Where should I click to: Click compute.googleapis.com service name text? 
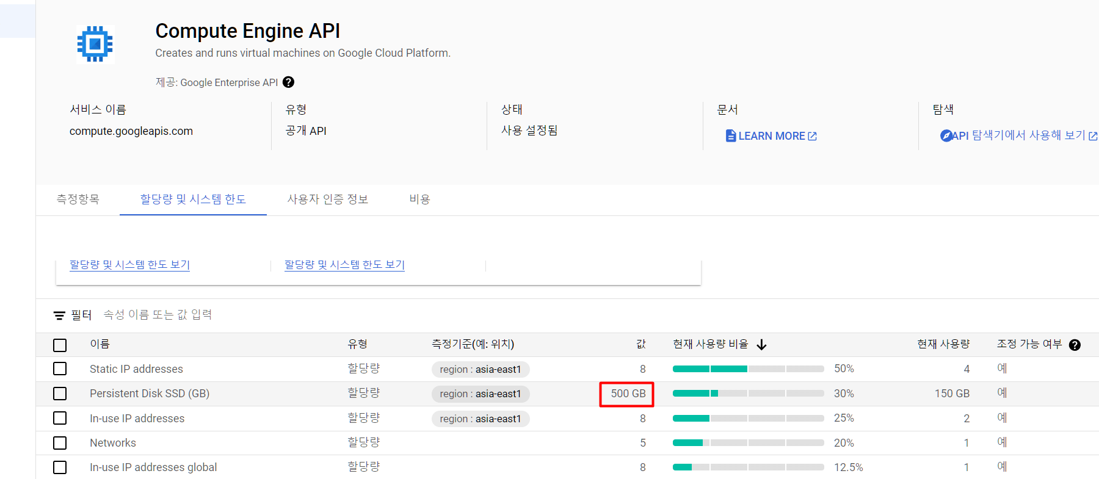coord(131,131)
